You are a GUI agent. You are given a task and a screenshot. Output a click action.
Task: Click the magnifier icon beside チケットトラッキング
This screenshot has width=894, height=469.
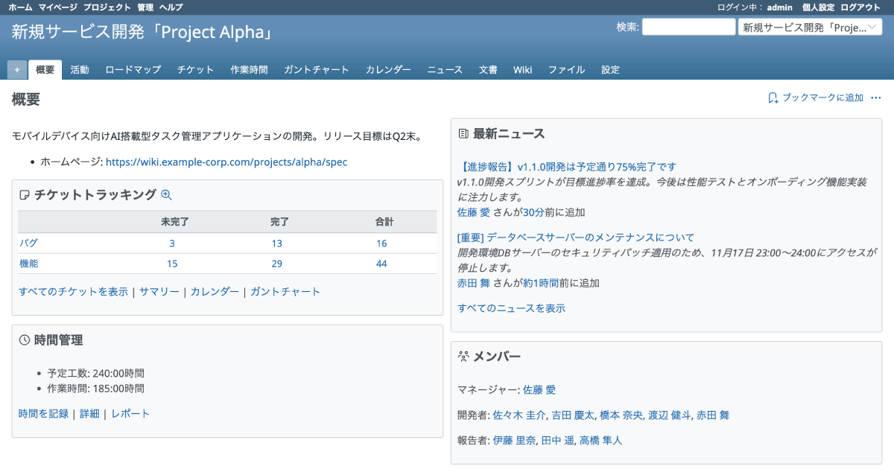(x=166, y=195)
